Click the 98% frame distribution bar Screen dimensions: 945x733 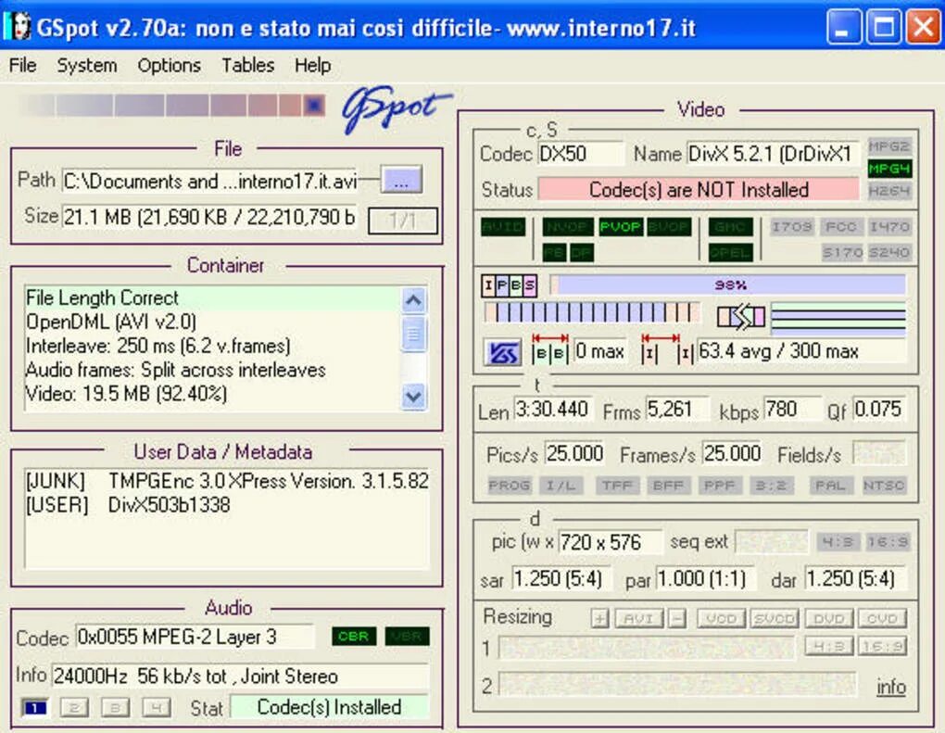coord(728,284)
